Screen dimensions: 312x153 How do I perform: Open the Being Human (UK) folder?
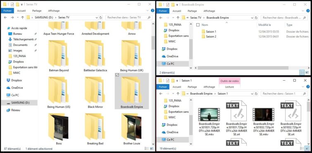(x=132, y=56)
